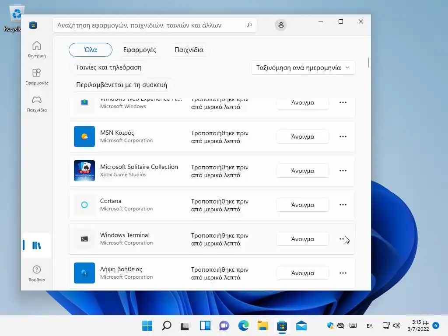Open more options for Windows Terminal
The image size is (448, 336).
point(343,239)
